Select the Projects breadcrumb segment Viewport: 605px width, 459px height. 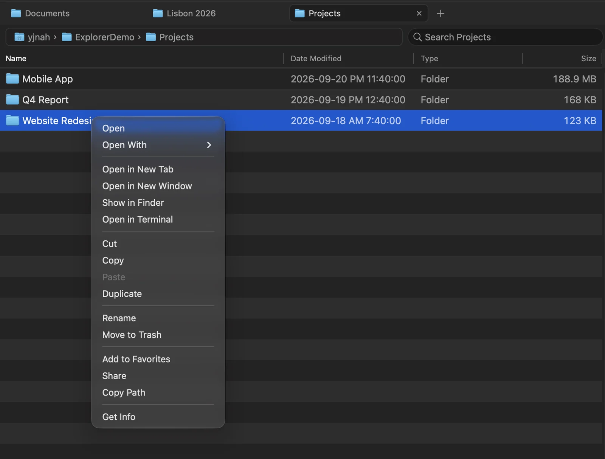(x=176, y=37)
